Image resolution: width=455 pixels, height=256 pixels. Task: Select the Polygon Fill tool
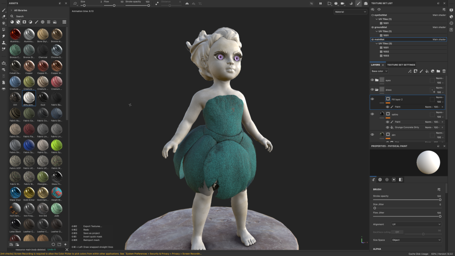pos(4,29)
